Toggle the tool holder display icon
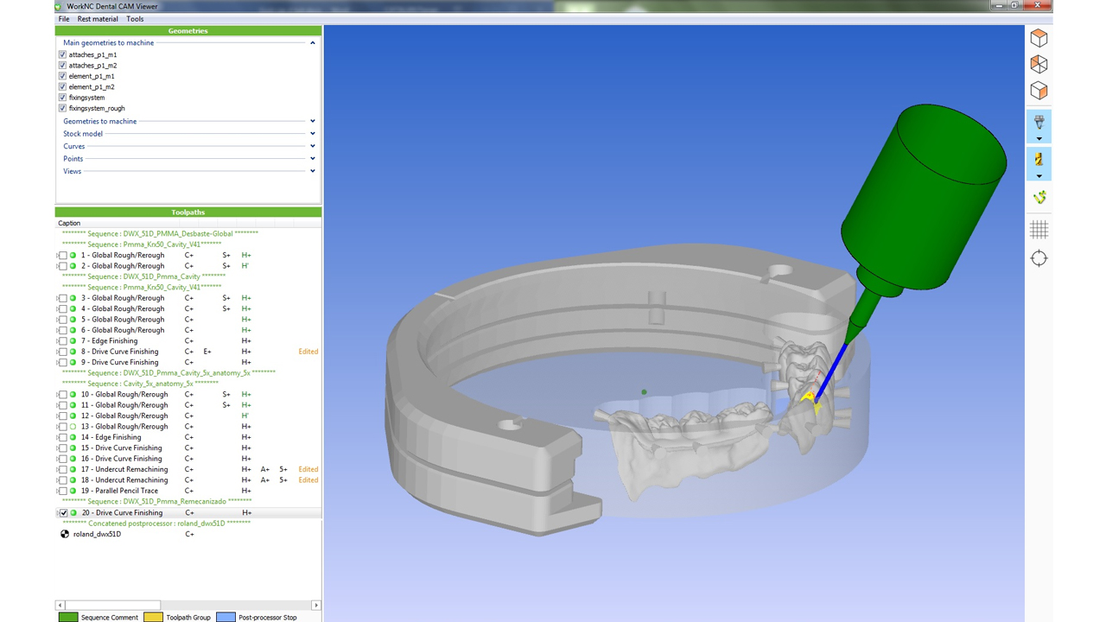Image resolution: width=1106 pixels, height=622 pixels. 1039,122
